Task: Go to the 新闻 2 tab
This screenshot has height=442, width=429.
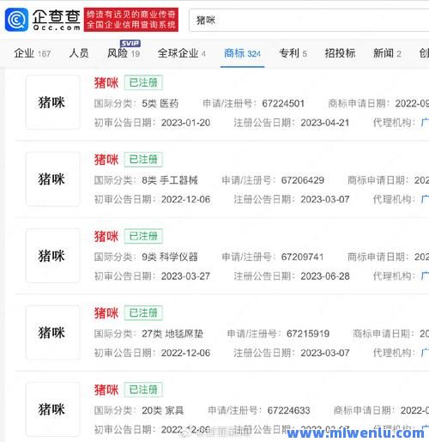Action: tap(387, 53)
